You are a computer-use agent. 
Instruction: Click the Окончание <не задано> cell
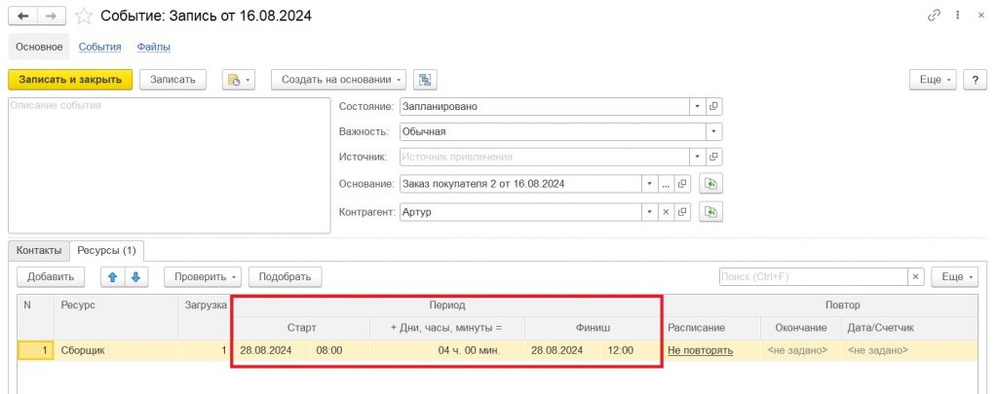(801, 350)
